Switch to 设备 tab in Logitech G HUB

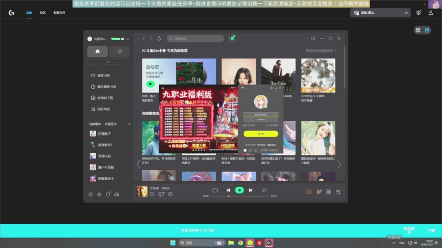click(x=29, y=13)
